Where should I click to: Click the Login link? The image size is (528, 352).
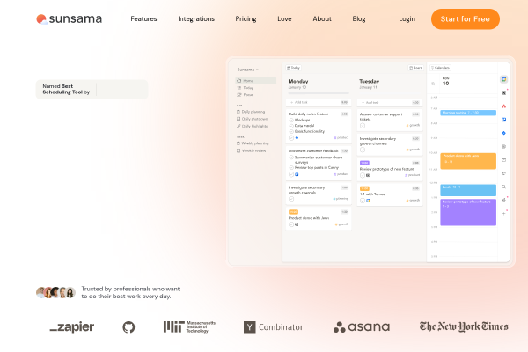pyautogui.click(x=407, y=18)
